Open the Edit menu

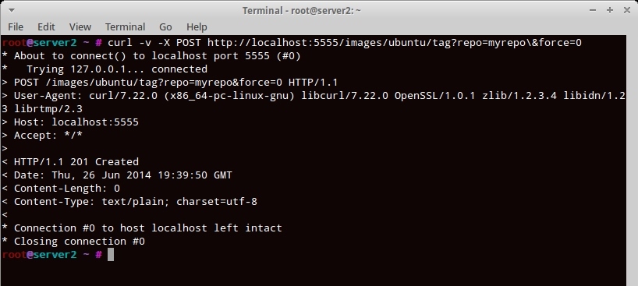tap(46, 26)
